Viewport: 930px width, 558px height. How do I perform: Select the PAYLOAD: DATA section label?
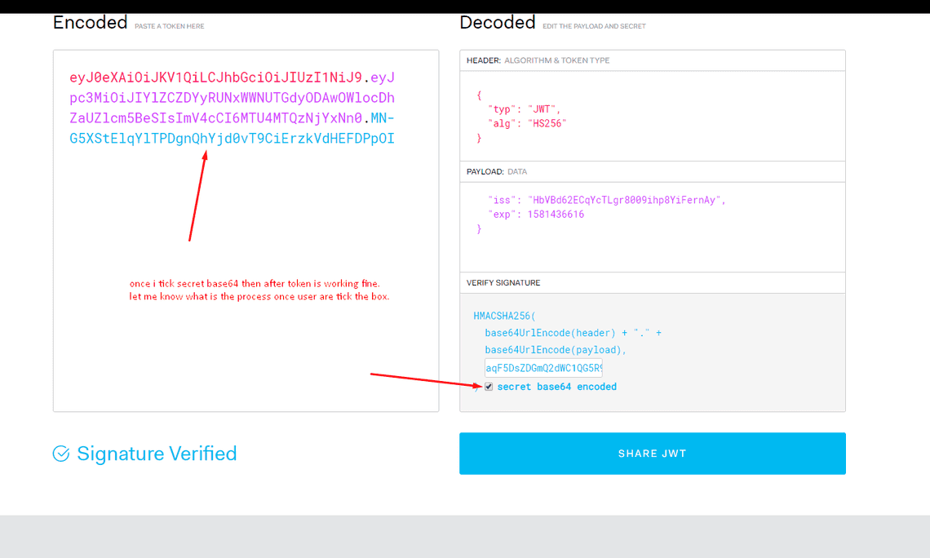(x=497, y=172)
